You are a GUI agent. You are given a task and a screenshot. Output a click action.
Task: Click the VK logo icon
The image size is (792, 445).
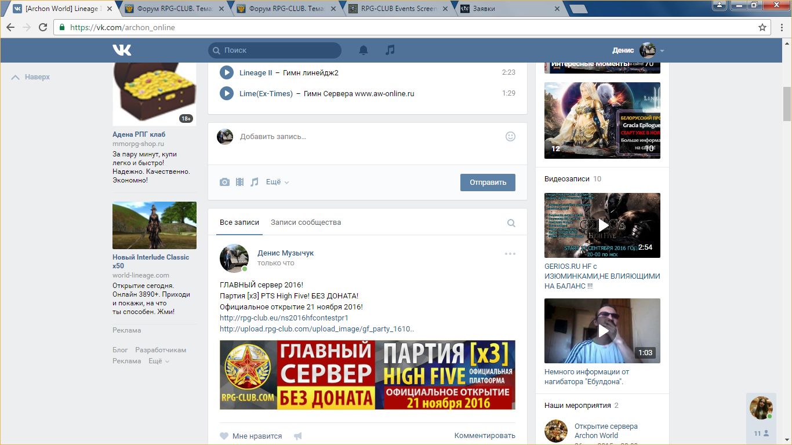[x=122, y=50]
